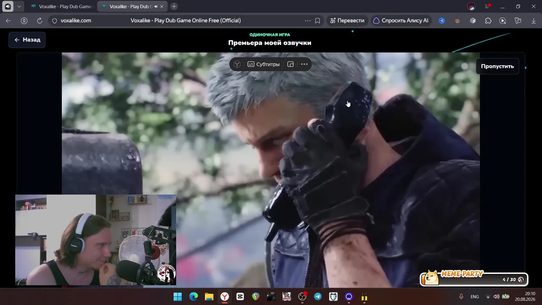Viewport: 542px width, 305px height.
Task: Open the grey cube extension icon
Action: 473,20
